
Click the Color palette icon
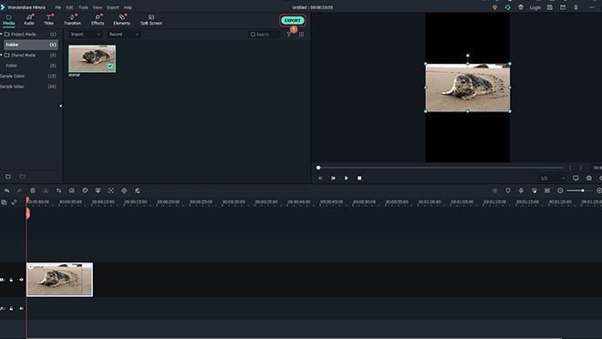pos(85,190)
